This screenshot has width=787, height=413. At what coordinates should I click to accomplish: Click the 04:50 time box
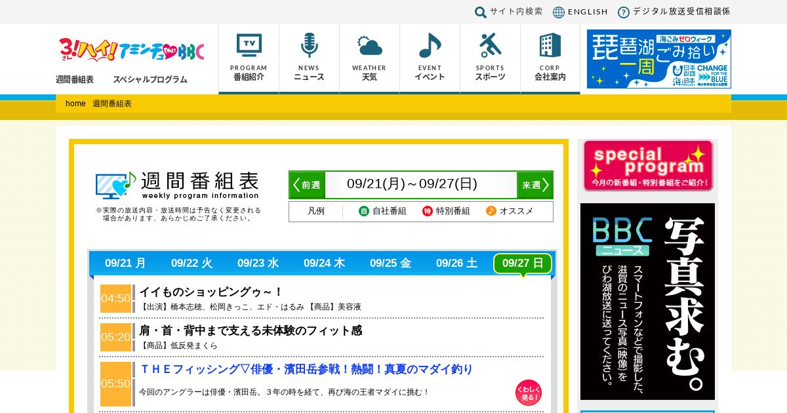click(115, 298)
